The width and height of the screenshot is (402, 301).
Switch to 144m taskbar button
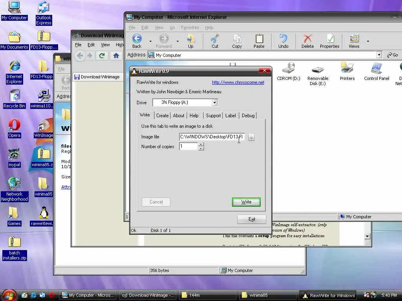pos(207,295)
